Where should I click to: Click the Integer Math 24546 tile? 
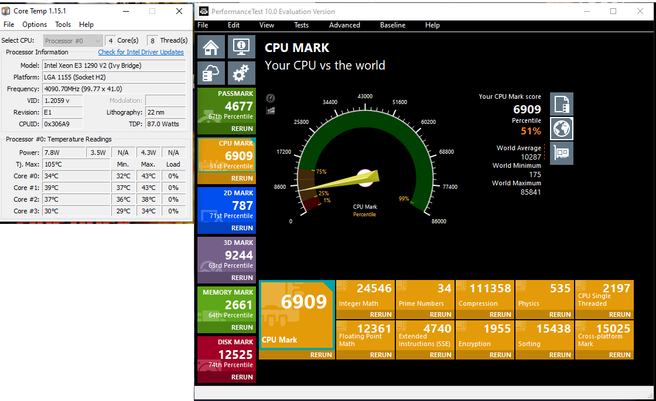point(365,295)
